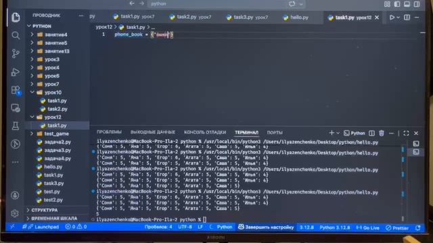
Task: Switch to КОНСОЛЬ ОТЛАДКИ panel tab
Action: [205, 132]
